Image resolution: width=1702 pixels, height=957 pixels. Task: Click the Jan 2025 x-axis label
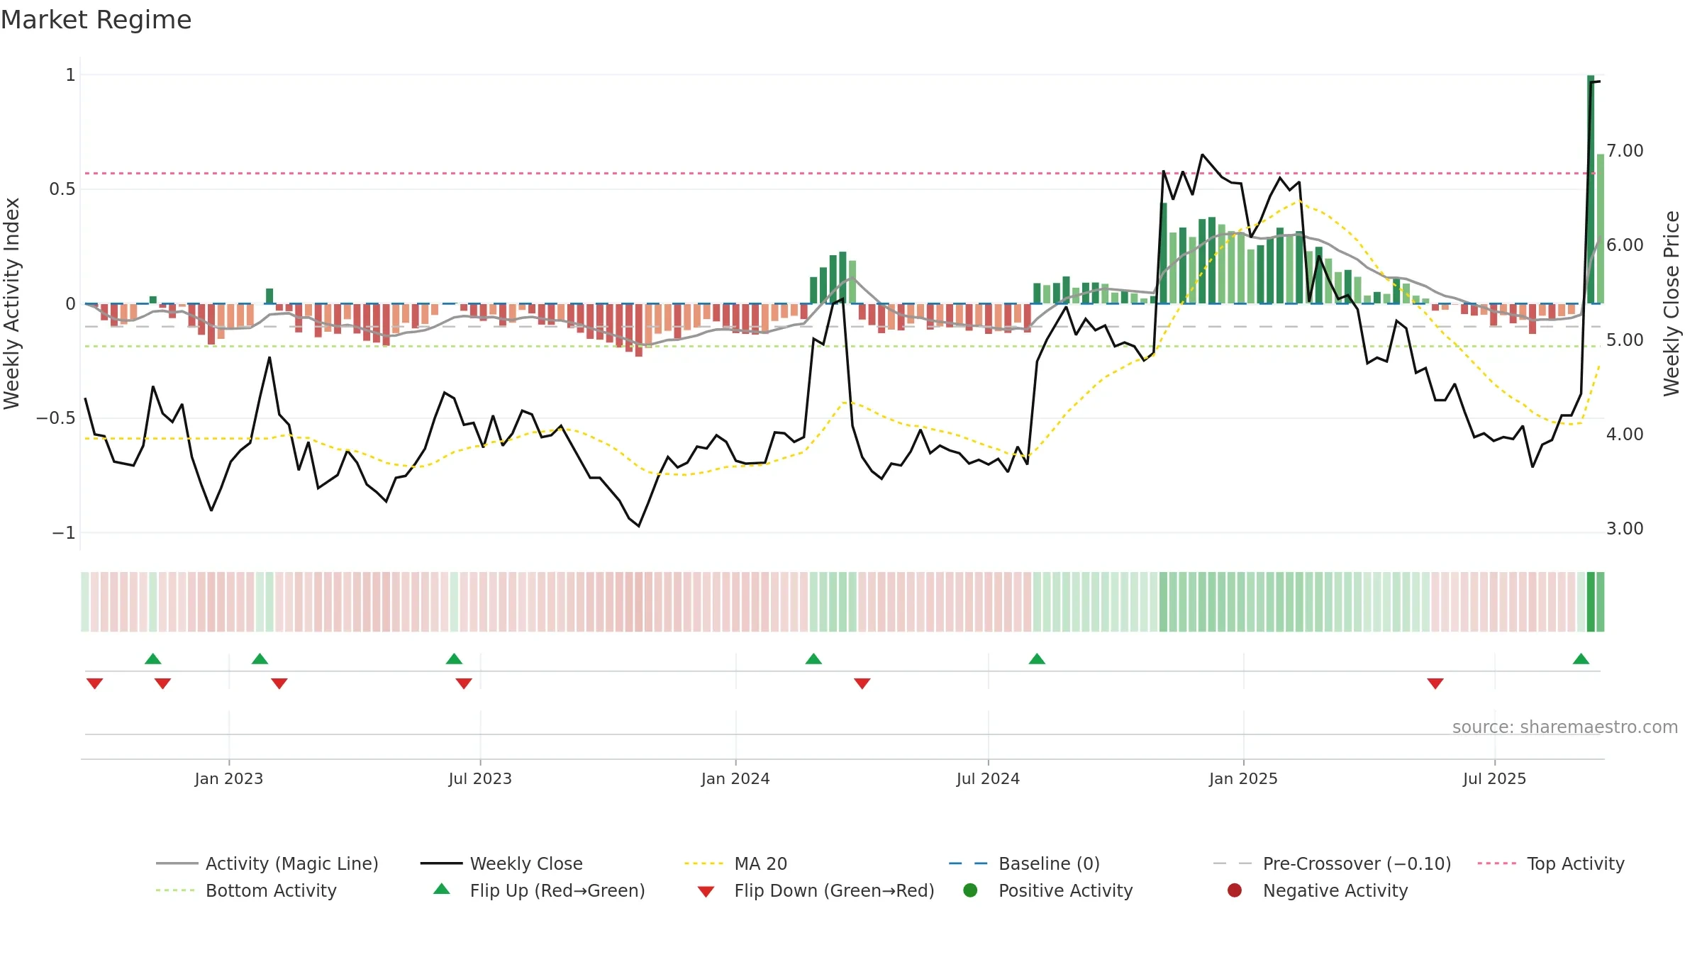[x=1243, y=778]
